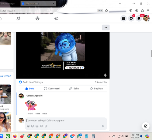Send the comment with arrow icon
The width and height of the screenshot is (152, 140).
[x=103, y=126]
